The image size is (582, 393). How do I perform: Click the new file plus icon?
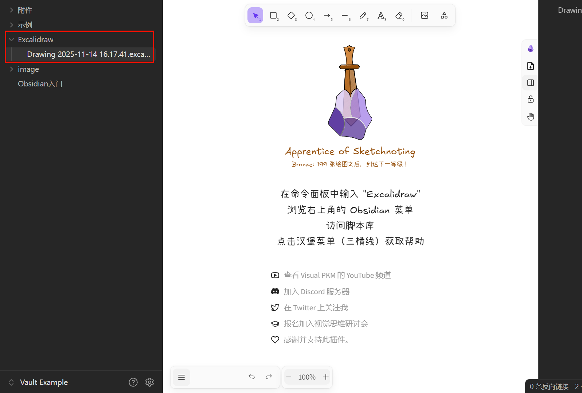coord(531,66)
